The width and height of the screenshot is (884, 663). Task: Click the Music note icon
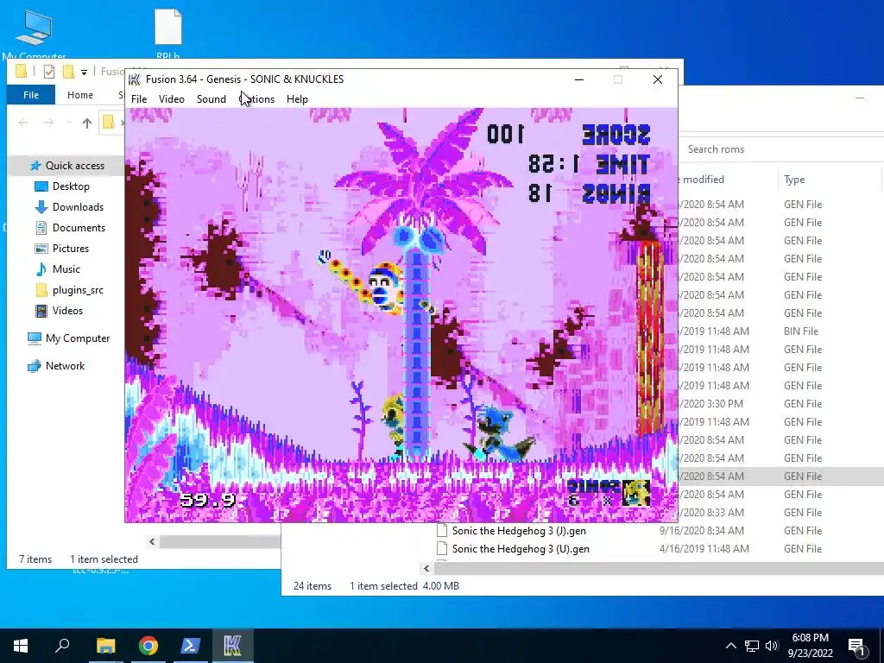pyautogui.click(x=41, y=269)
